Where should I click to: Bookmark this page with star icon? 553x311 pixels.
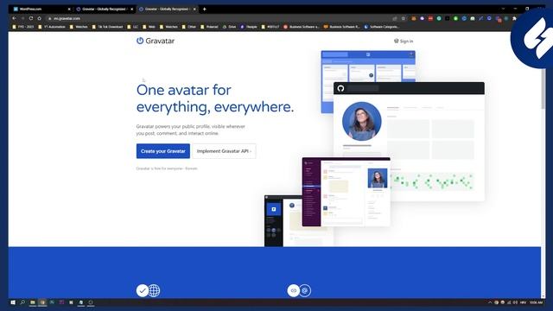[x=404, y=18]
